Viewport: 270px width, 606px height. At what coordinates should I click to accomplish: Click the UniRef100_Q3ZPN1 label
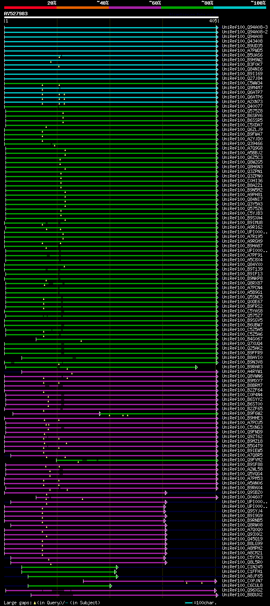tap(242, 171)
